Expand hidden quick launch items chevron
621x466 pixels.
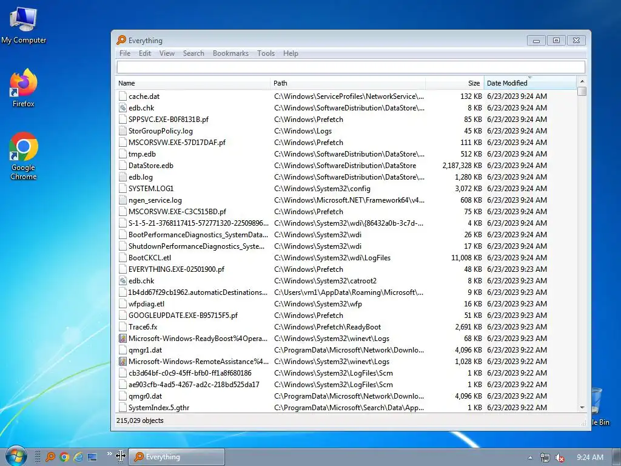pos(109,454)
